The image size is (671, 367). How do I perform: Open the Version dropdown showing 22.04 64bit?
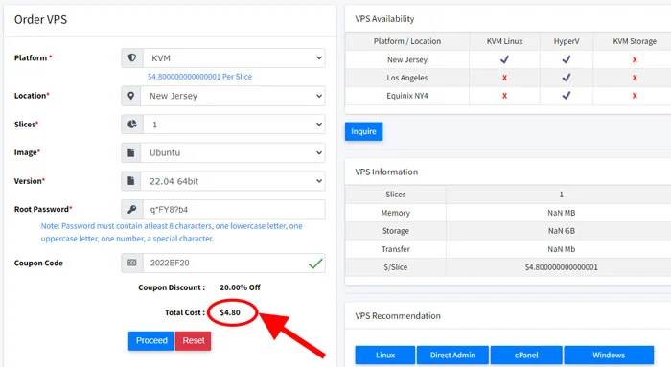(233, 181)
